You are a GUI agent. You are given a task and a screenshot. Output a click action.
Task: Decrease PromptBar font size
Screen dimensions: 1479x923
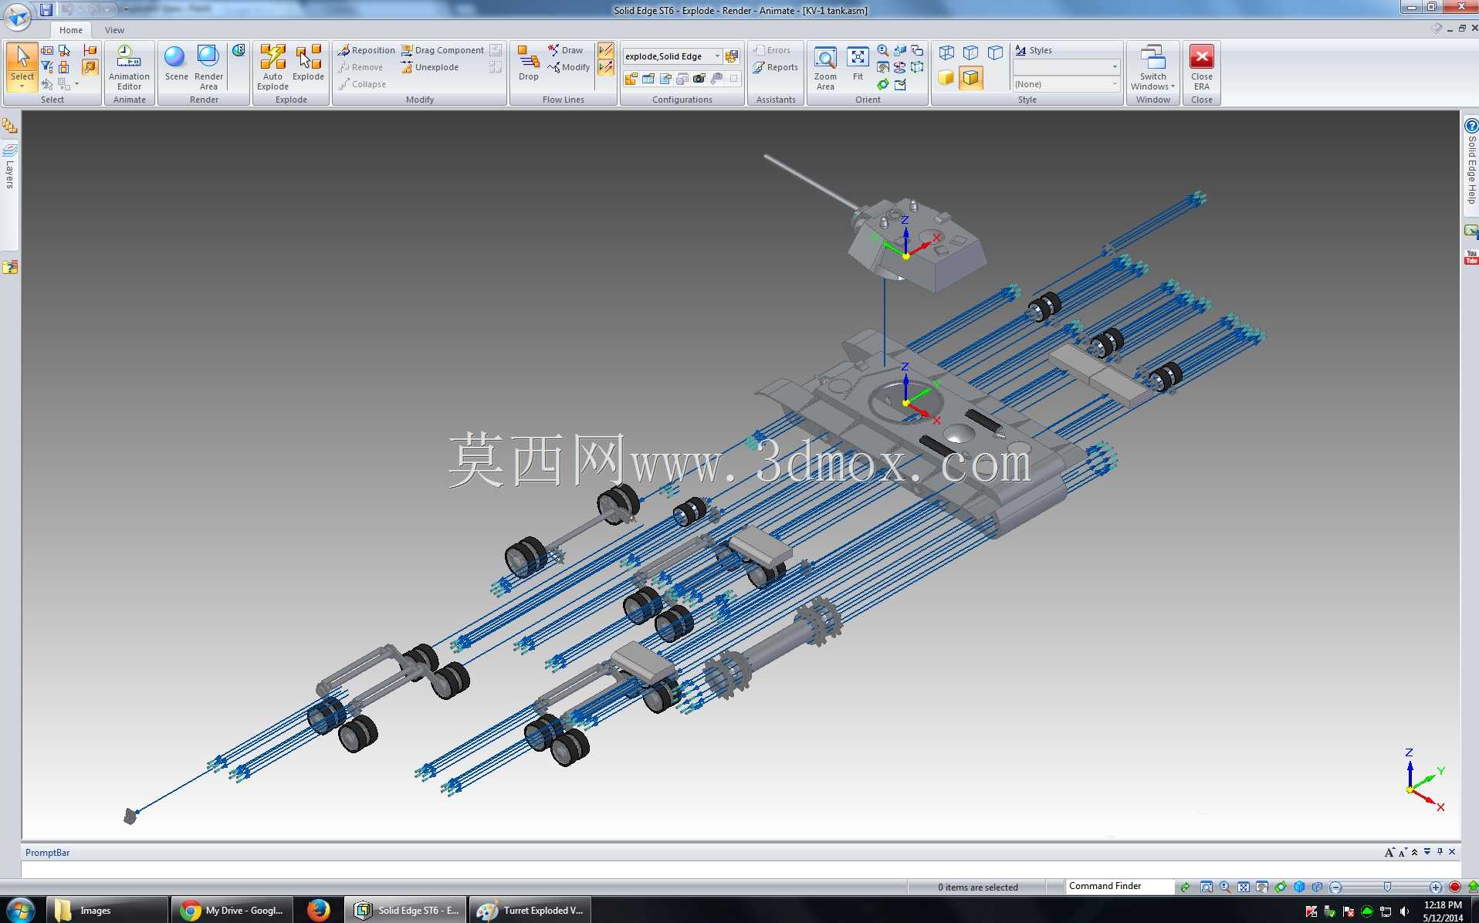[x=1403, y=852]
